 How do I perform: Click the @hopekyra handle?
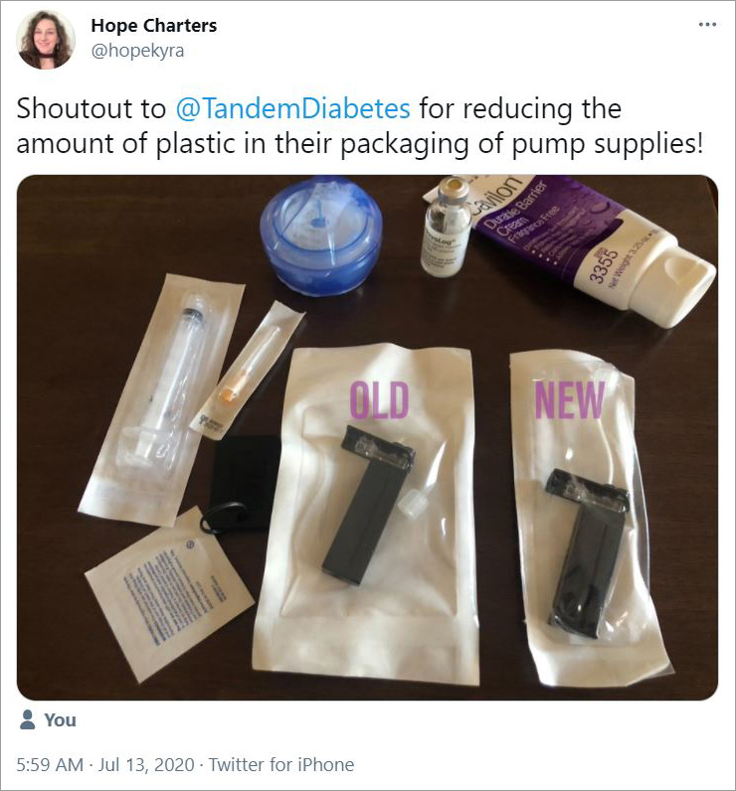tap(137, 51)
